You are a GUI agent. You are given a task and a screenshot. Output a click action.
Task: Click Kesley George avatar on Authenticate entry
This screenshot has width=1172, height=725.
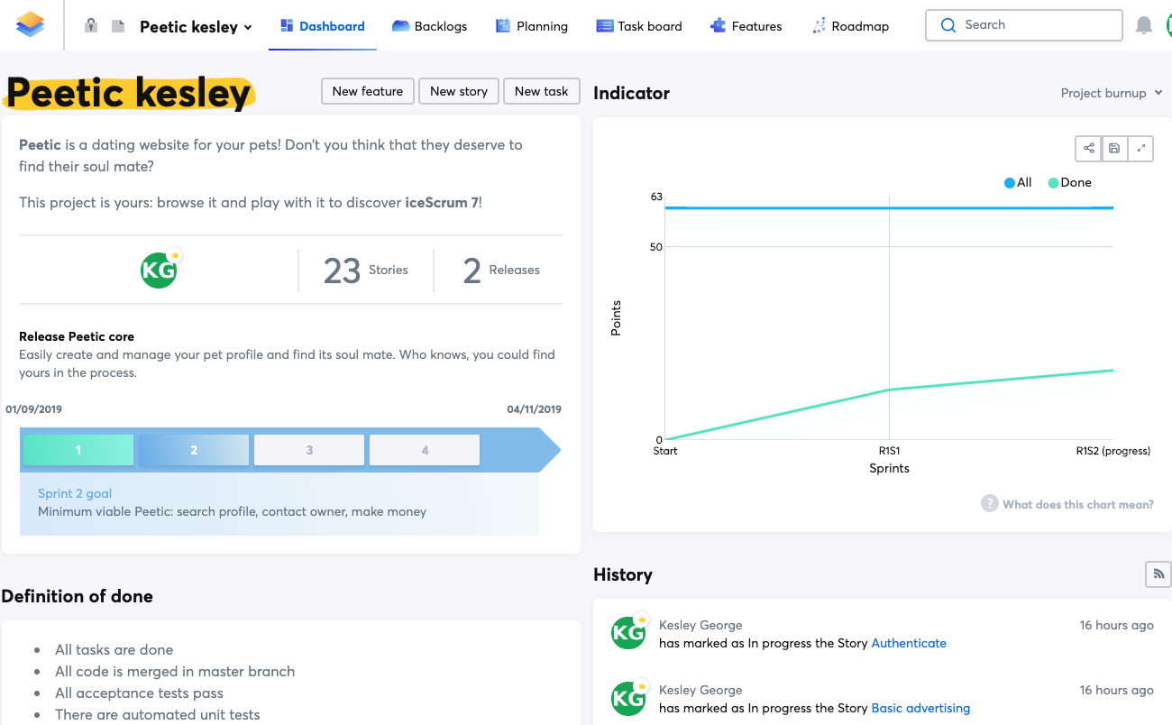tap(628, 632)
